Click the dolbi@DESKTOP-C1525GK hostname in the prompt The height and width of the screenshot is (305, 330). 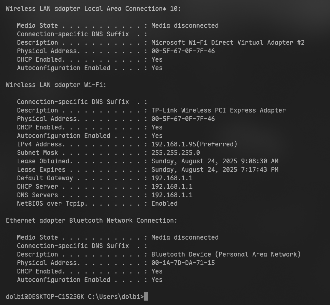(x=45, y=297)
